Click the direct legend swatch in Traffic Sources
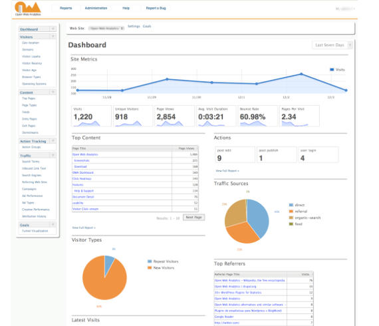 pyautogui.click(x=291, y=205)
